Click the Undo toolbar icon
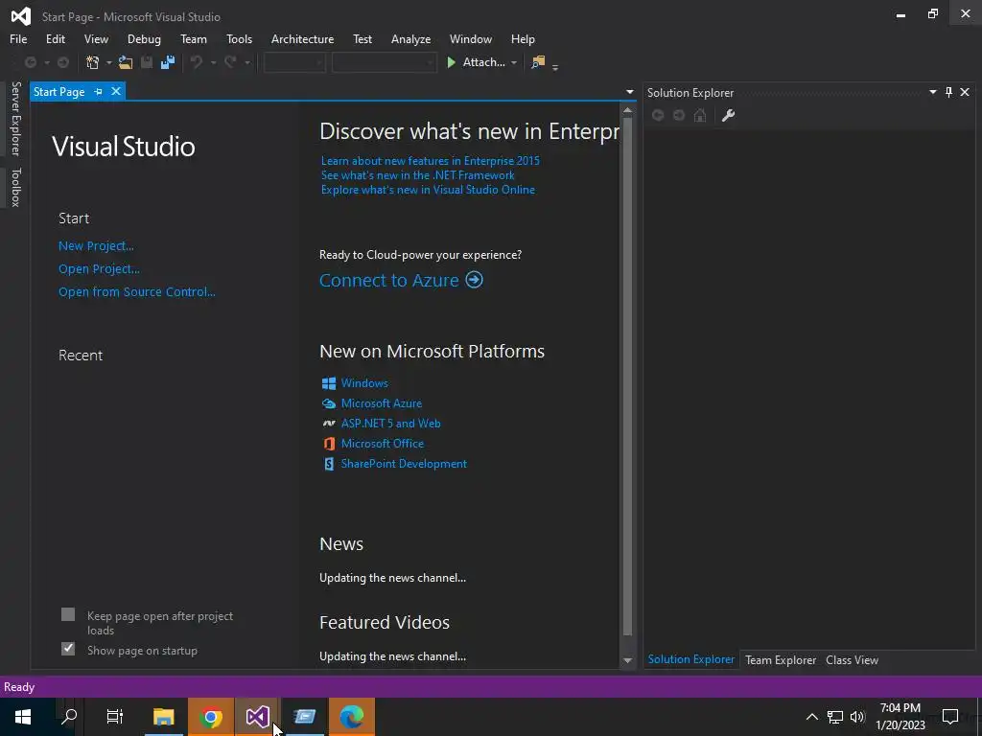Screen dimensions: 982x736 pyautogui.click(x=197, y=62)
